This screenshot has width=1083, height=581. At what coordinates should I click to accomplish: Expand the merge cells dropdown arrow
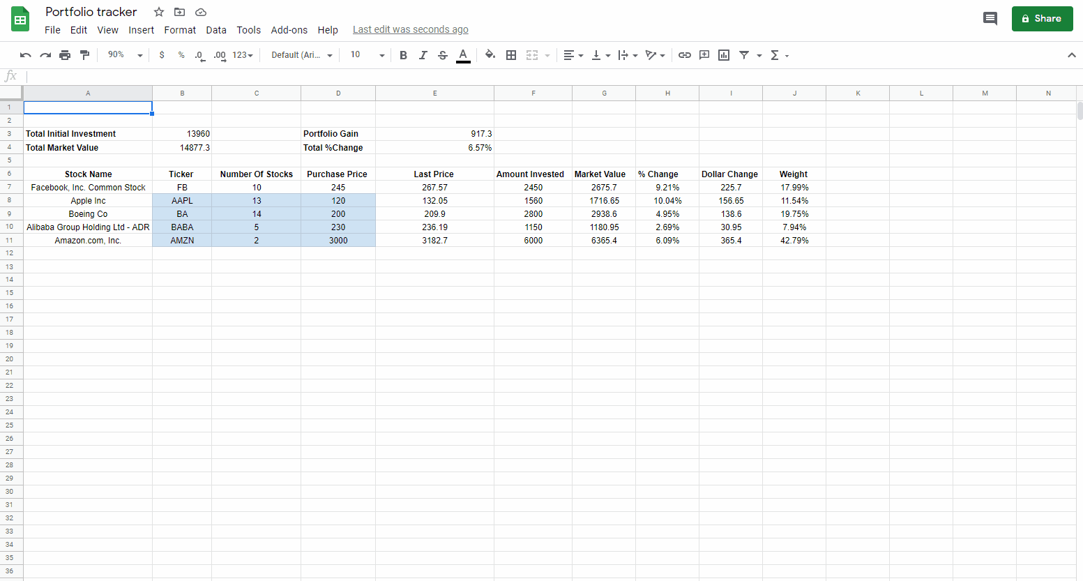[x=547, y=56]
